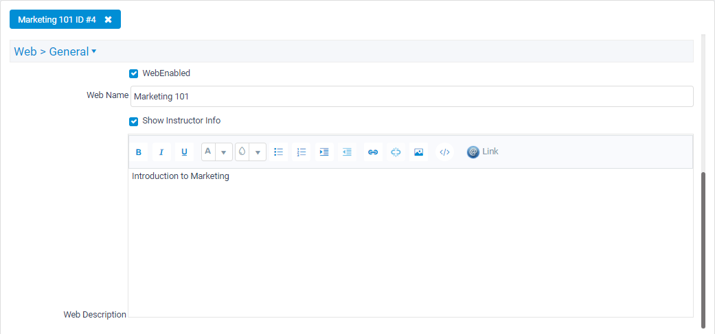This screenshot has height=334, width=715.
Task: Click the 'Introduction to Marketing' text
Action: 181,176
